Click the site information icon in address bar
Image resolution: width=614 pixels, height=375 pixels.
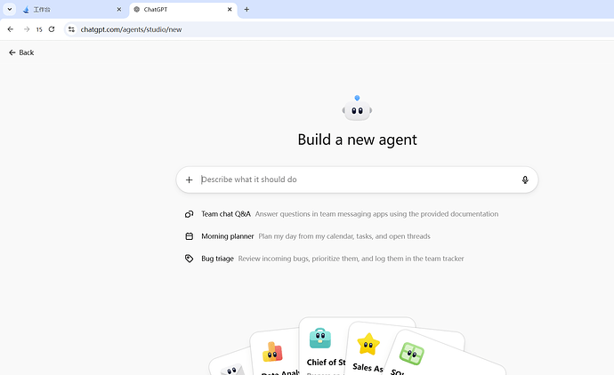(x=71, y=29)
